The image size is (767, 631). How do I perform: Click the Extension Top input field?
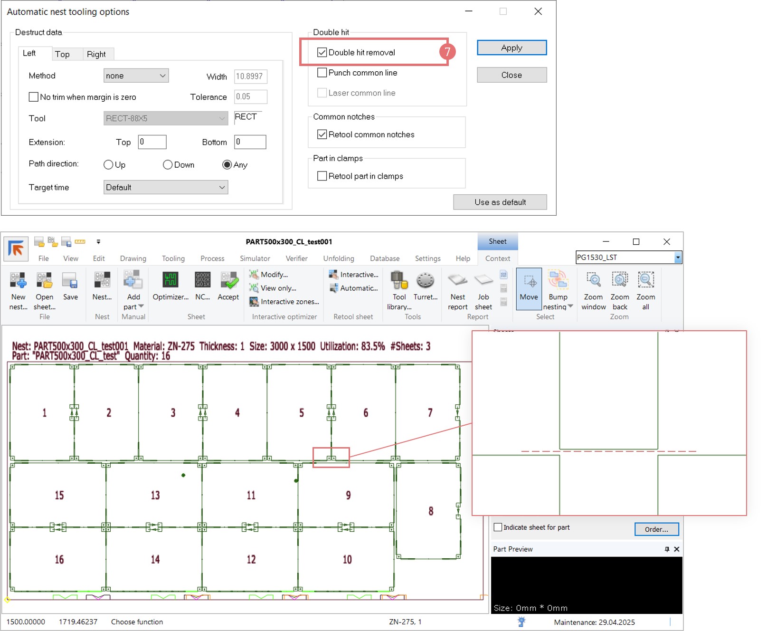tap(152, 142)
